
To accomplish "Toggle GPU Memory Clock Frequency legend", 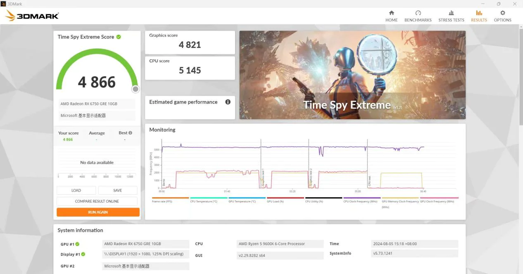I will pyautogui.click(x=400, y=202).
